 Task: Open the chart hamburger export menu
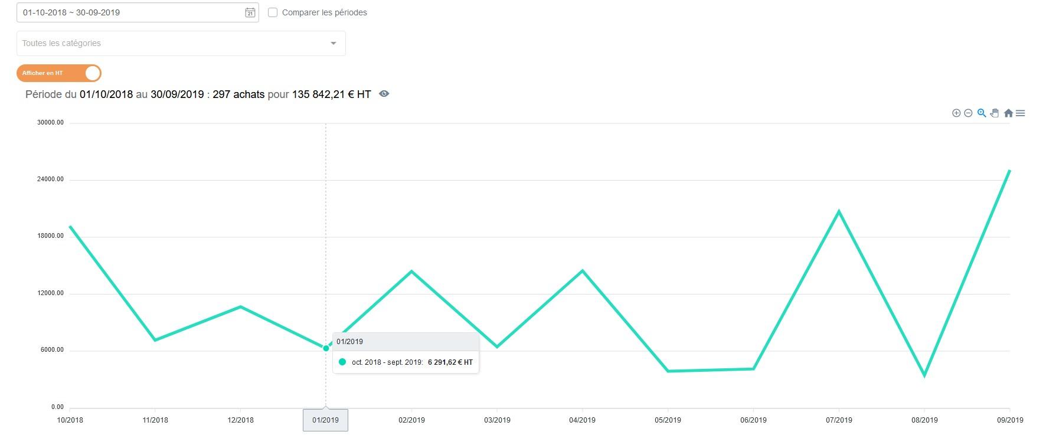(x=1021, y=113)
